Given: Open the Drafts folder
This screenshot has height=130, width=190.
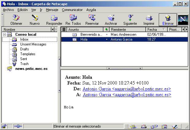Looking at the screenshot, I should pos(24,49).
